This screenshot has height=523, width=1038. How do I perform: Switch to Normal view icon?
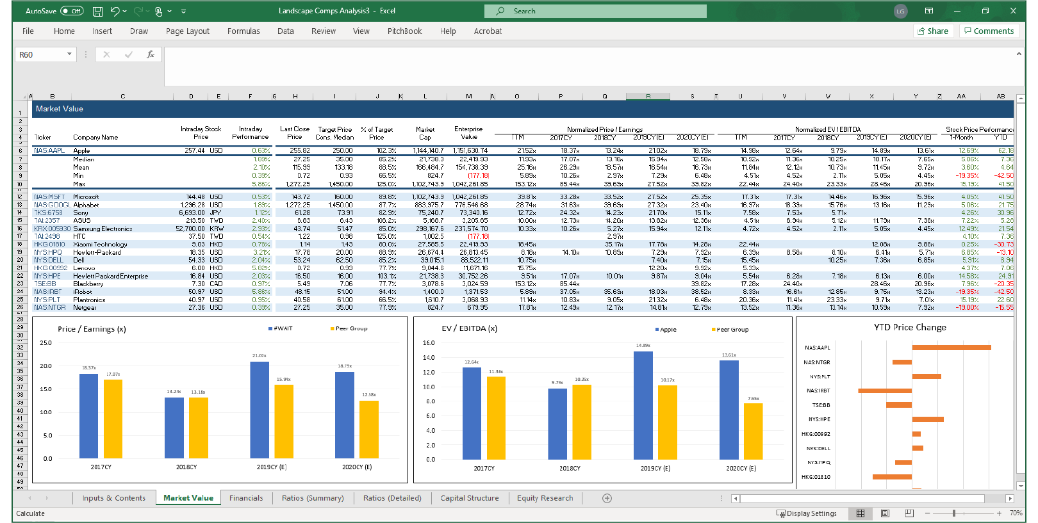click(861, 513)
